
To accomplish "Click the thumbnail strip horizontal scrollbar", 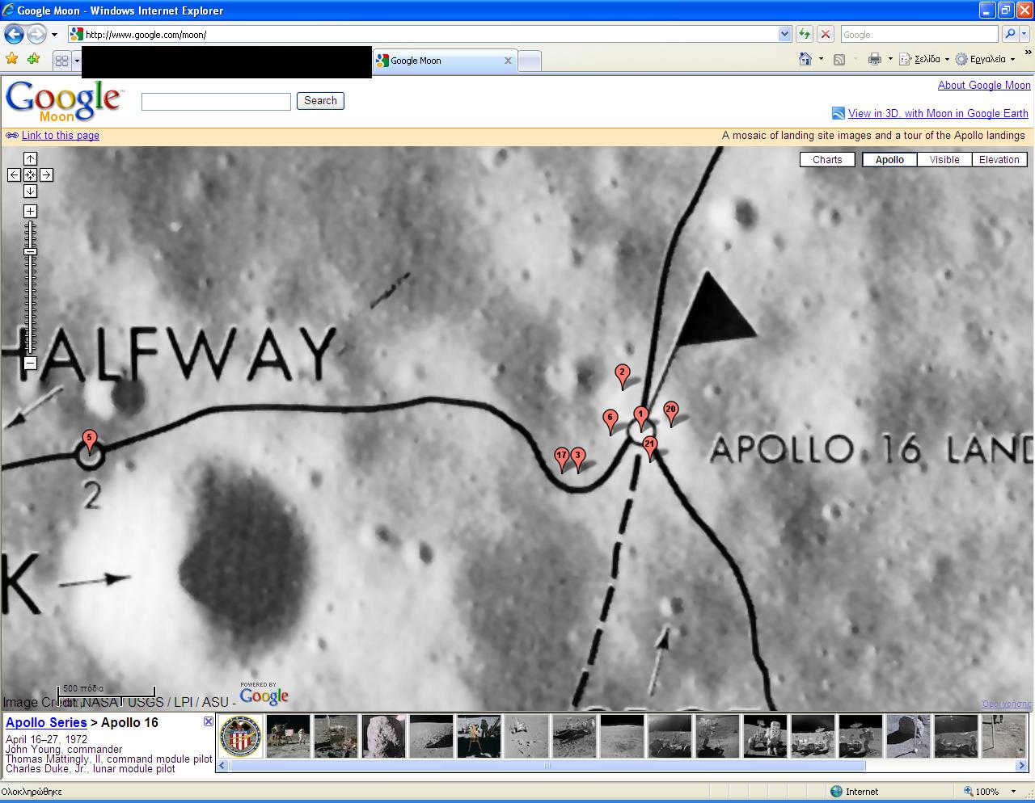I will [x=548, y=766].
